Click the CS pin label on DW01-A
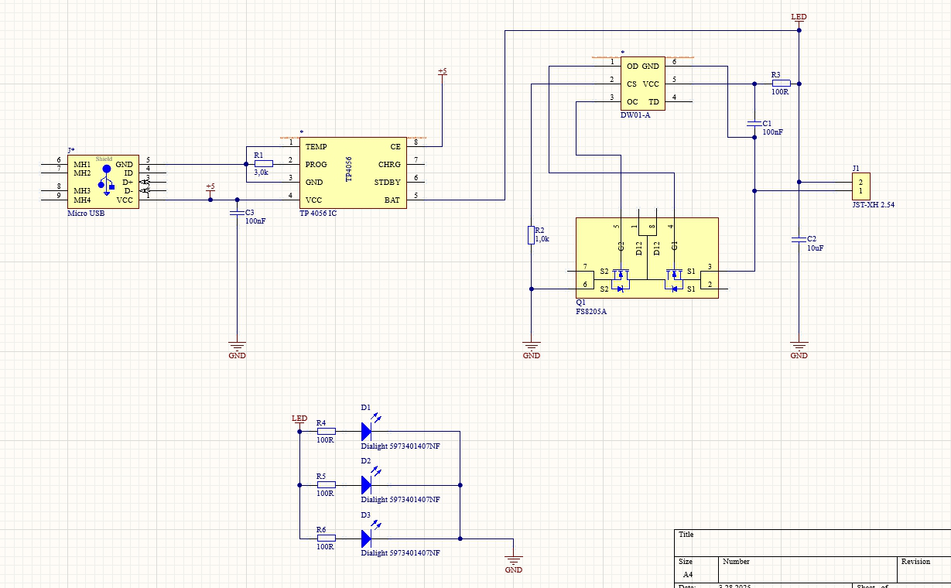Screen dimensions: 951x588 (631, 84)
